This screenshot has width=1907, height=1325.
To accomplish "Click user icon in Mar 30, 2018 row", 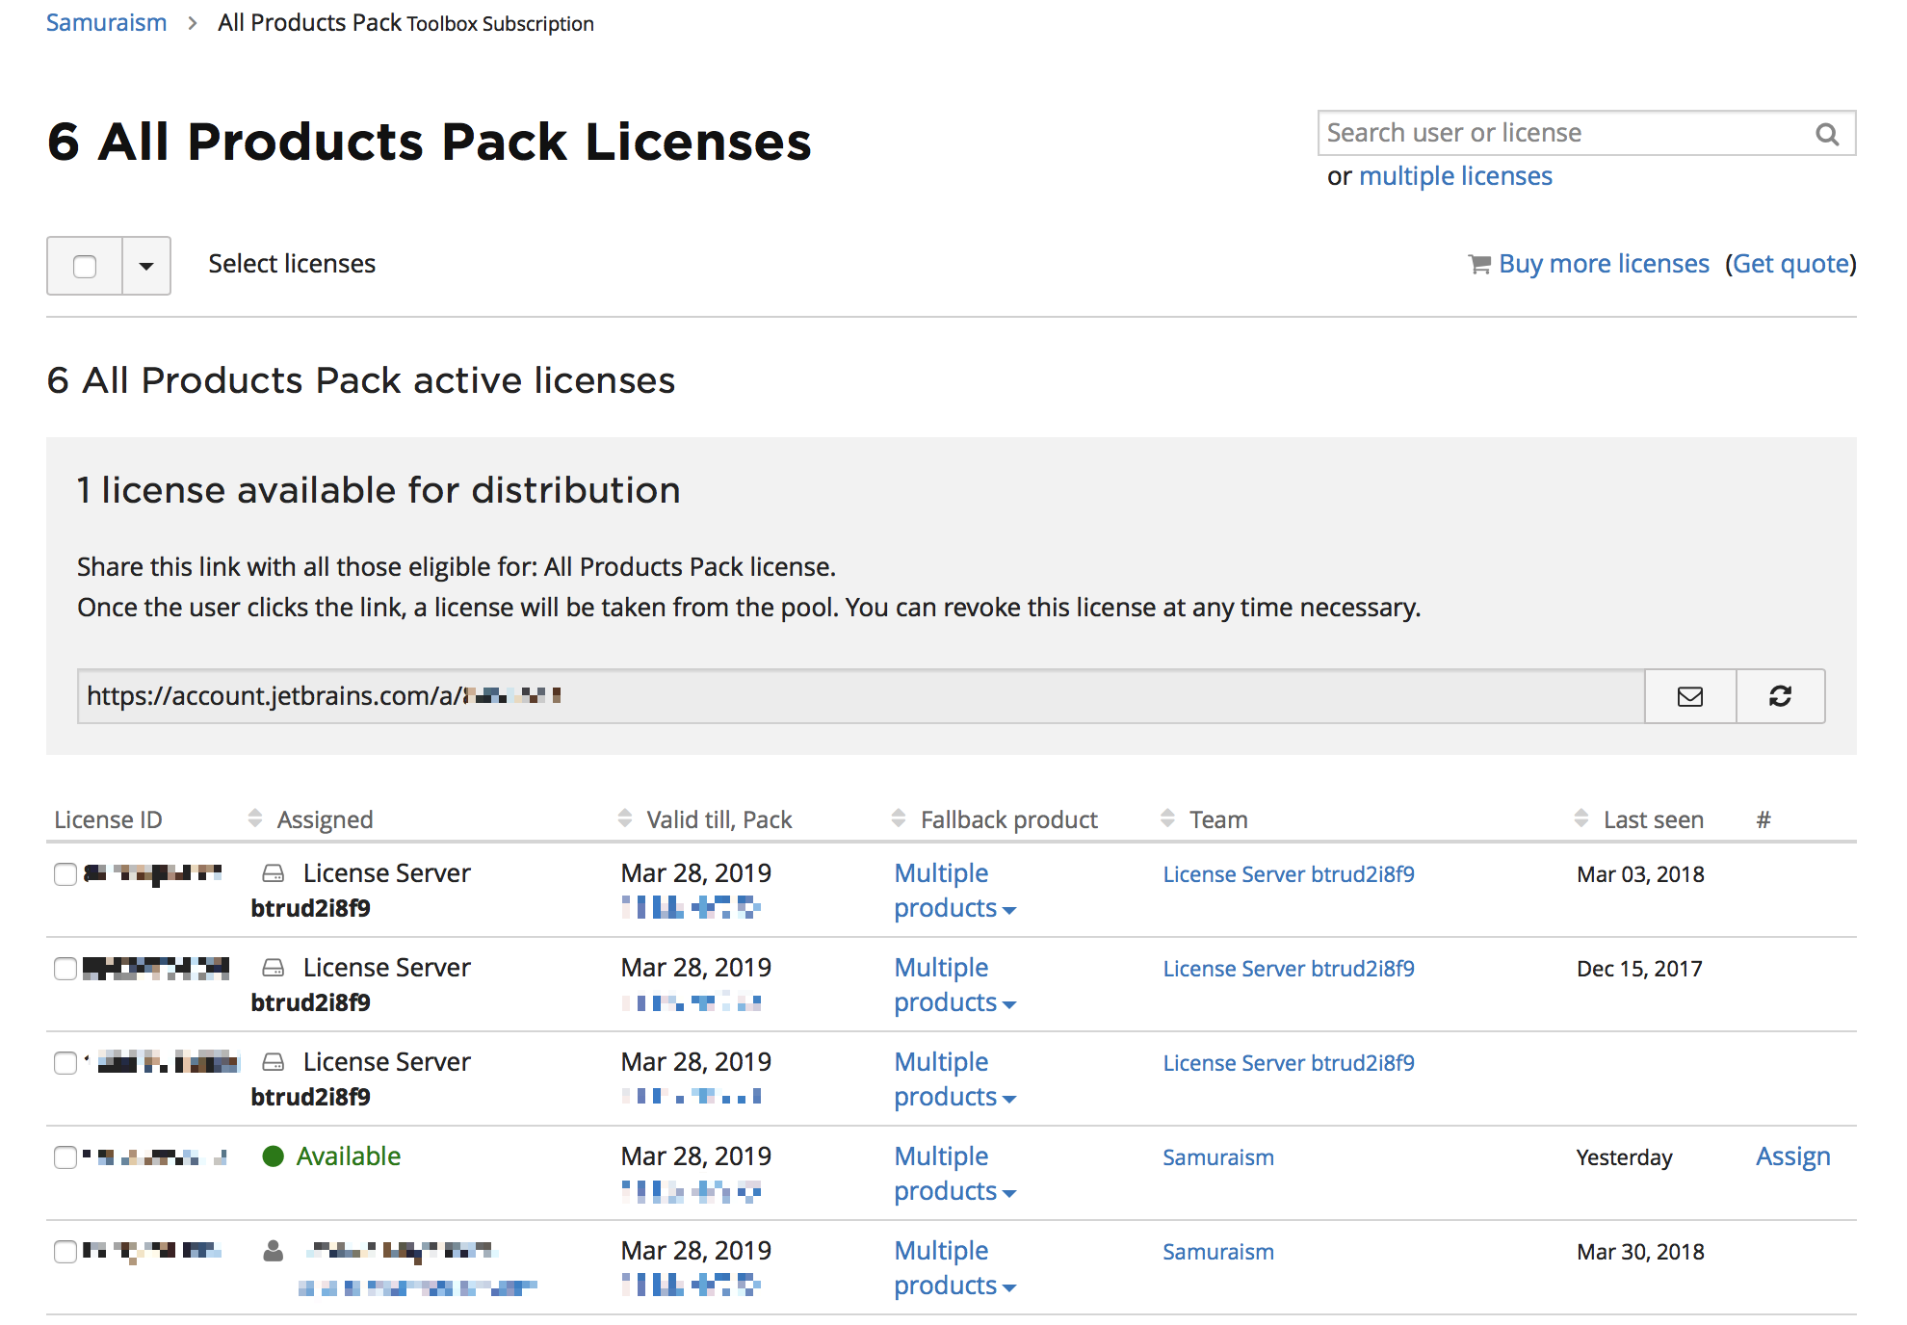I will tap(274, 1251).
